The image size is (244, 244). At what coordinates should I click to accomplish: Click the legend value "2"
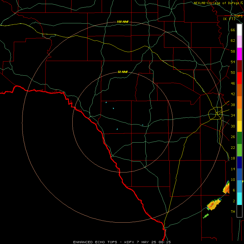pos(234,201)
